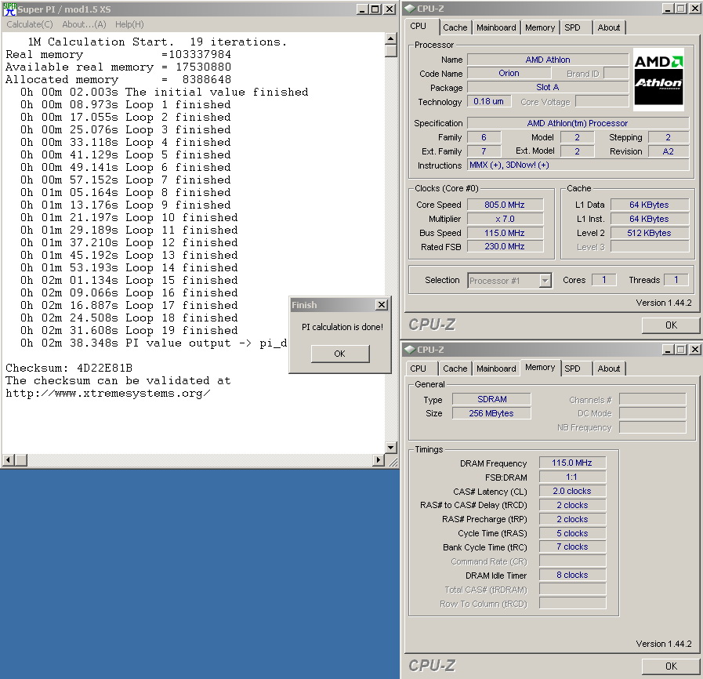Click the Super PI title bar icon

click(x=9, y=9)
